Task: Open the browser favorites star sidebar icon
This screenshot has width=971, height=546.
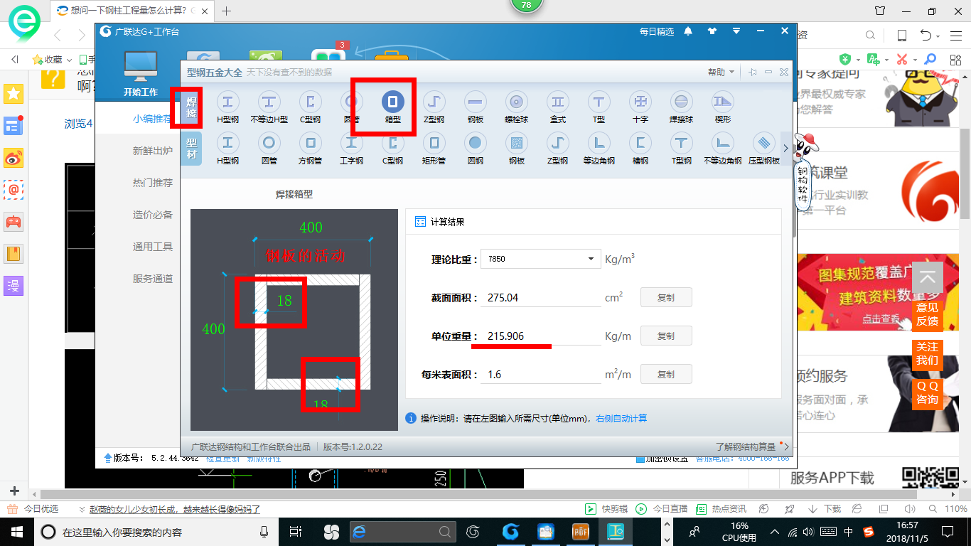Action: click(14, 94)
